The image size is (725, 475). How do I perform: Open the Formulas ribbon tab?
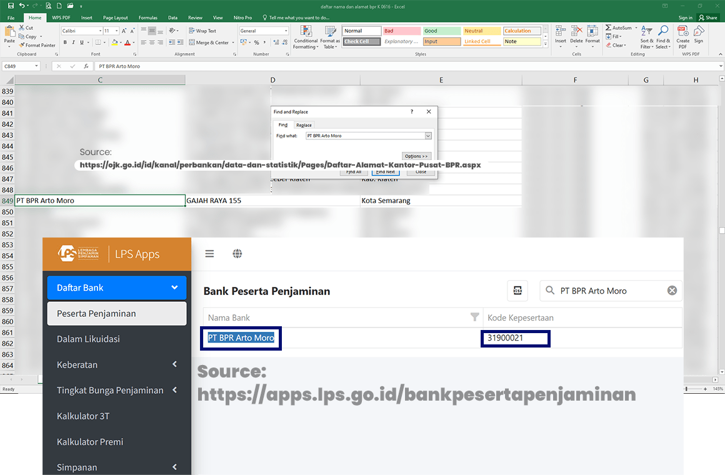147,18
